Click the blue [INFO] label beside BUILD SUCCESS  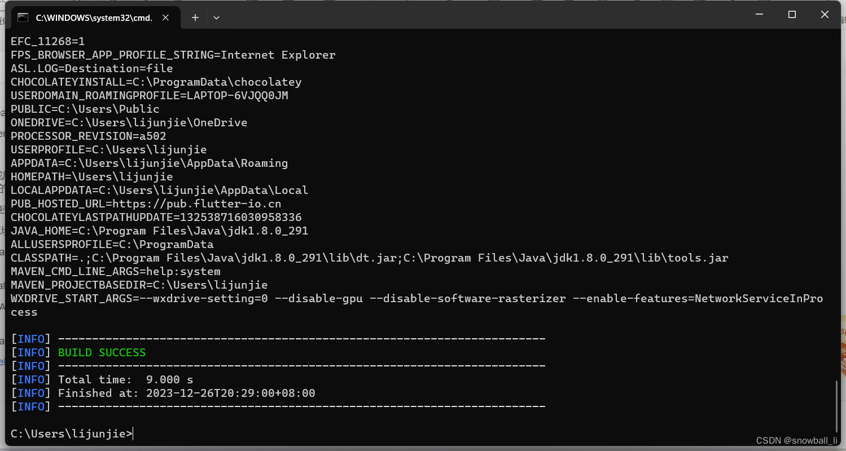coord(29,352)
